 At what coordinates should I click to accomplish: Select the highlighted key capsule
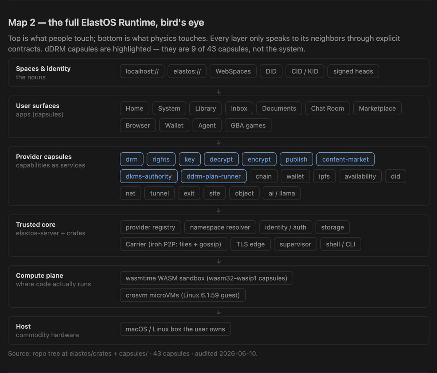pyautogui.click(x=189, y=159)
